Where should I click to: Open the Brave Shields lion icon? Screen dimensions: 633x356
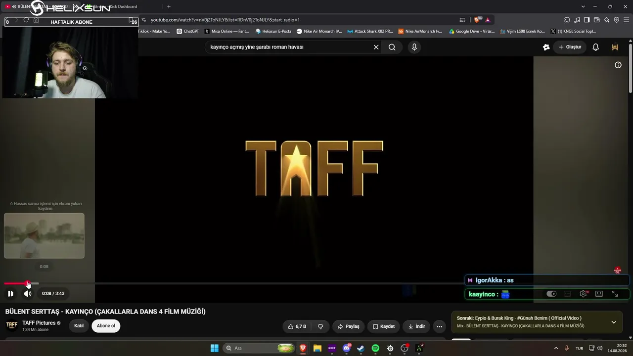point(477,20)
